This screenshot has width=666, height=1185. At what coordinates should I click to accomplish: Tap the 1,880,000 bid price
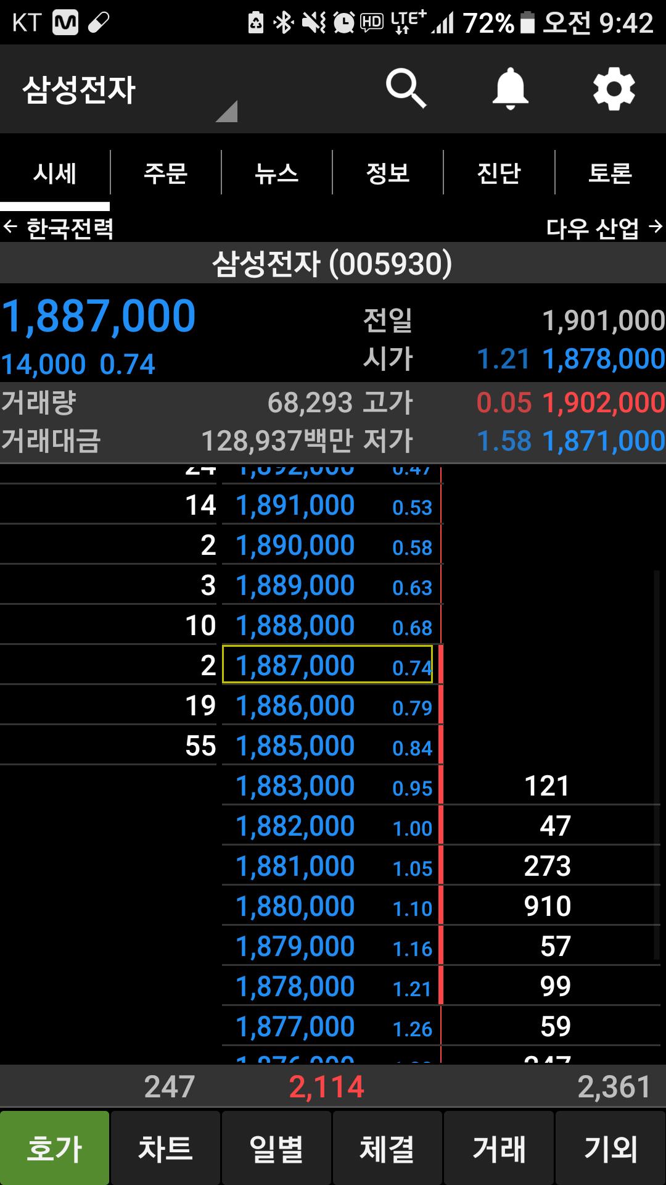point(296,906)
